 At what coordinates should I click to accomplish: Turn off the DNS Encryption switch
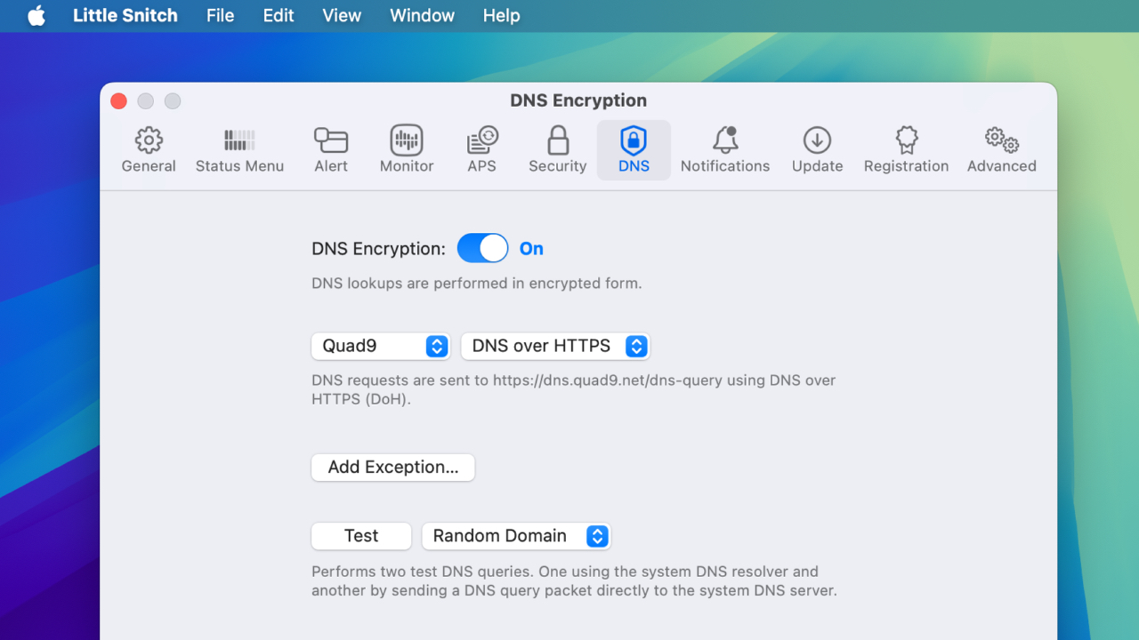(x=482, y=249)
